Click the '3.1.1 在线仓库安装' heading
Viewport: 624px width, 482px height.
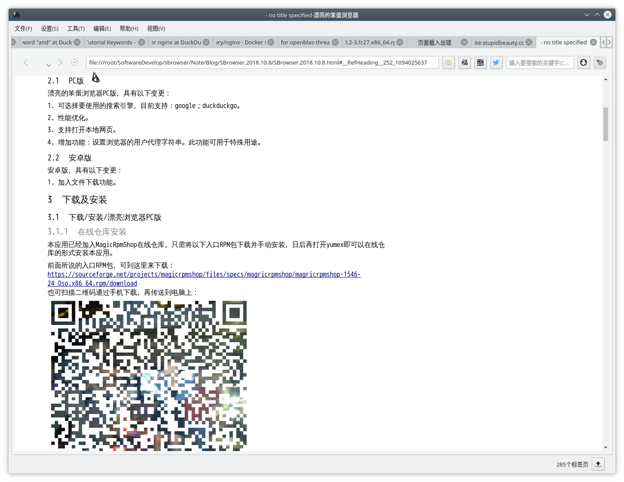point(87,232)
